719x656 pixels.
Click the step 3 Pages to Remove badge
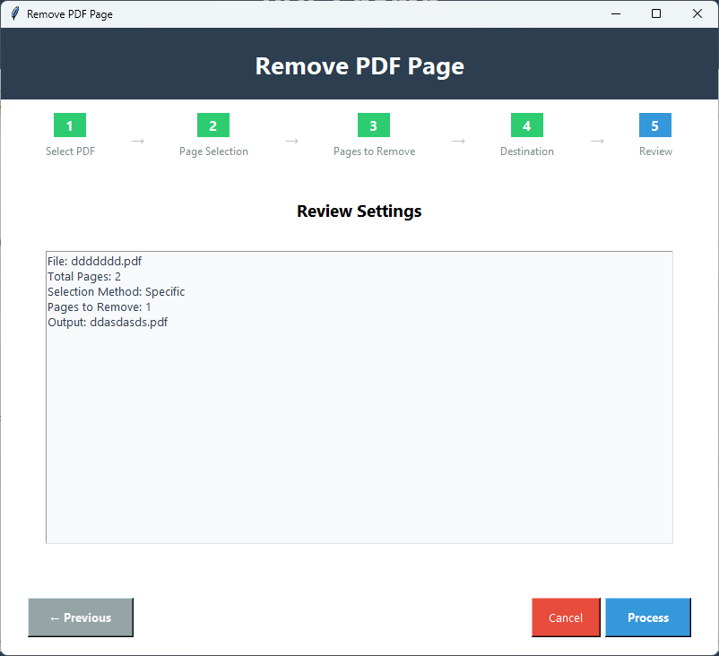coord(373,125)
